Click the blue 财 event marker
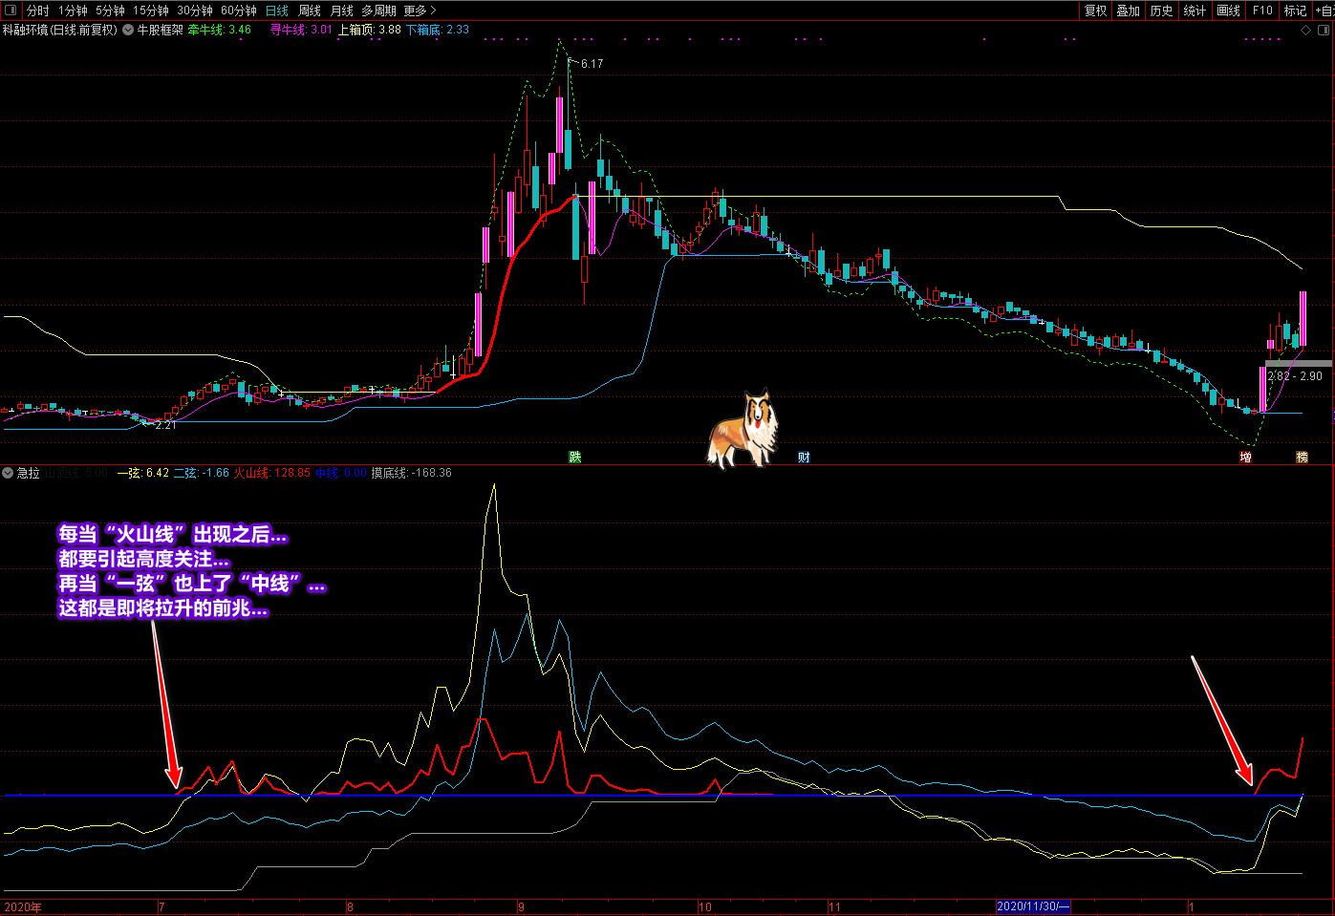Screen dimensions: 1335x916 804,457
